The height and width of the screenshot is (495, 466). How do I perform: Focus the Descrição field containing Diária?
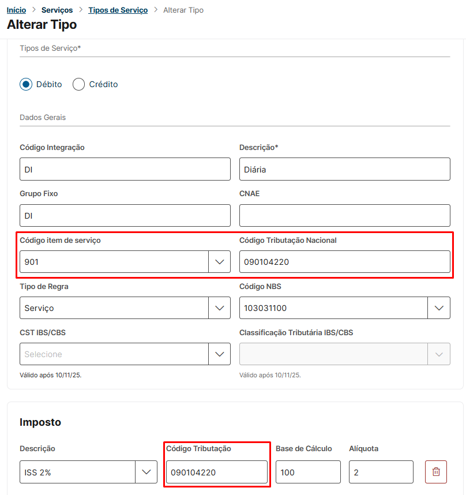pos(344,170)
